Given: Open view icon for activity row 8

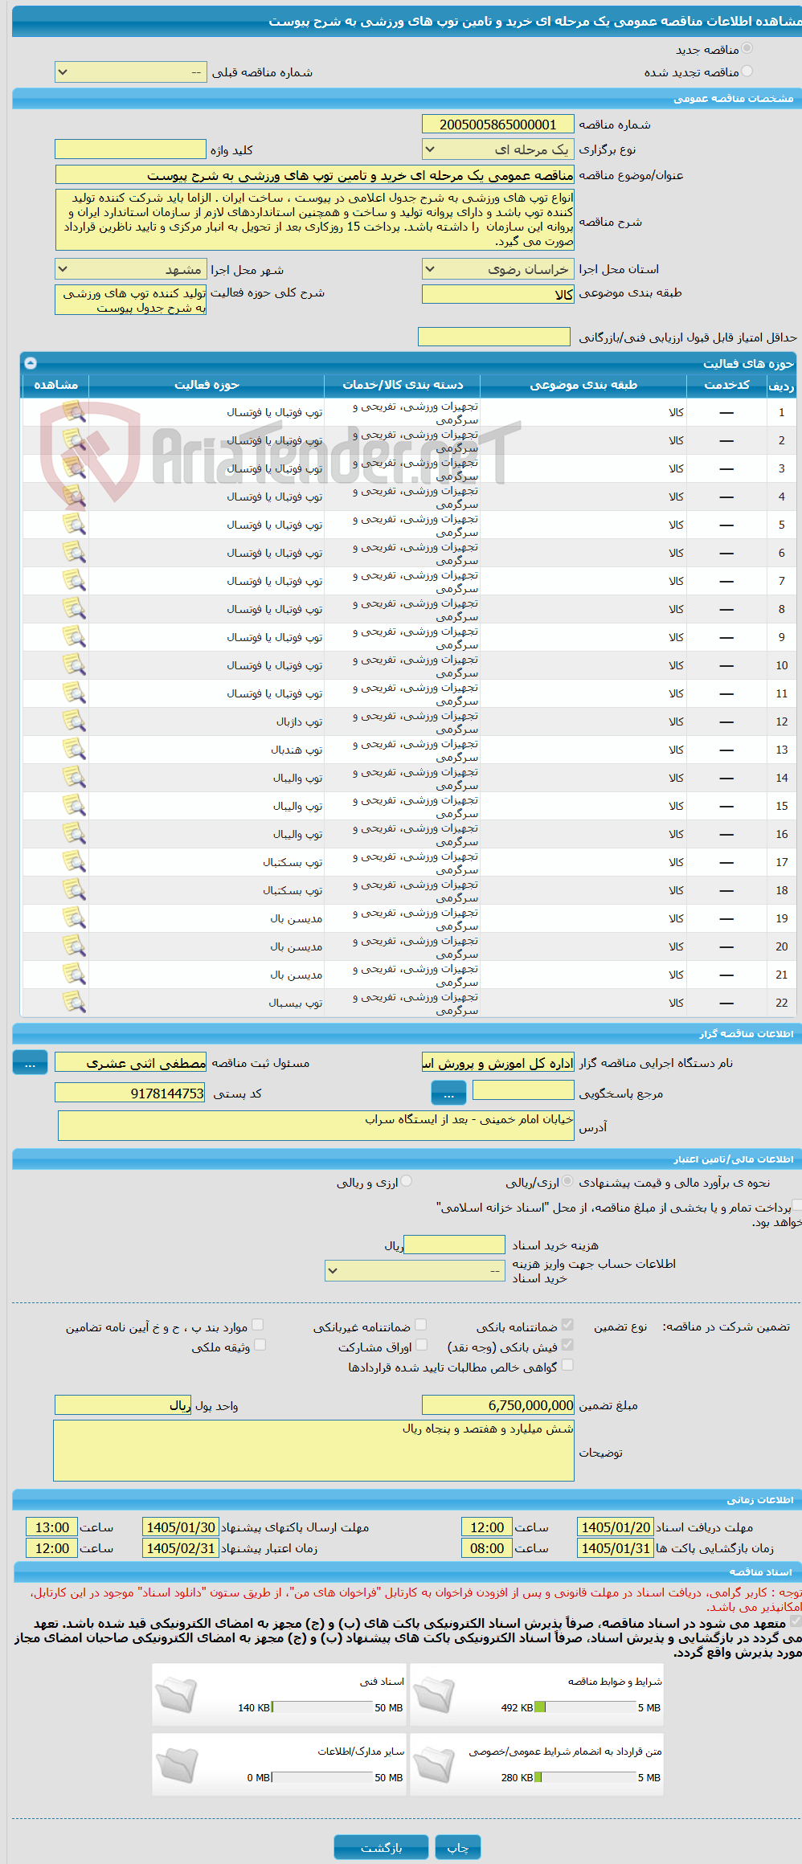Looking at the screenshot, I should [x=74, y=609].
